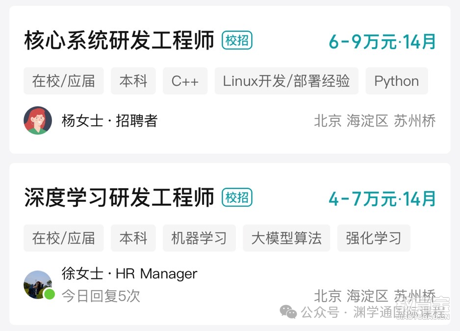Select the 机器学习 tag
The width and height of the screenshot is (460, 331).
tap(199, 238)
